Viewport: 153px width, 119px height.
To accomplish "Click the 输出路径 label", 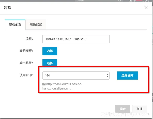I will coord(26,63).
